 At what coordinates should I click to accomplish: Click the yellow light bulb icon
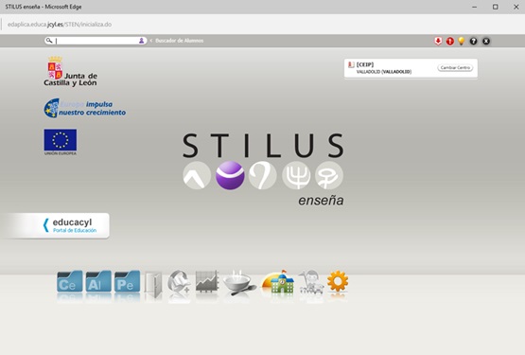462,41
